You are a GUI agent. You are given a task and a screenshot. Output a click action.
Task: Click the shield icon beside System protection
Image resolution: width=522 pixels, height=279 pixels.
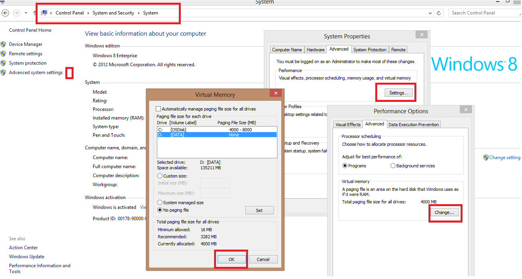point(4,63)
